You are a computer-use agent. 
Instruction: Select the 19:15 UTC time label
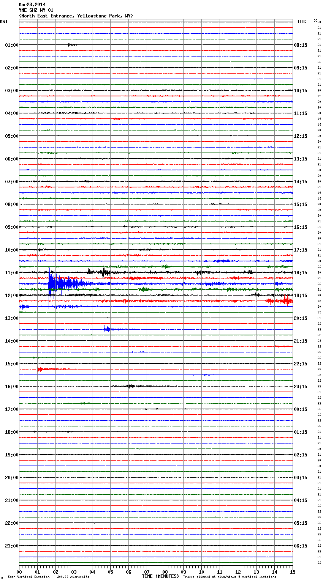coord(301,296)
